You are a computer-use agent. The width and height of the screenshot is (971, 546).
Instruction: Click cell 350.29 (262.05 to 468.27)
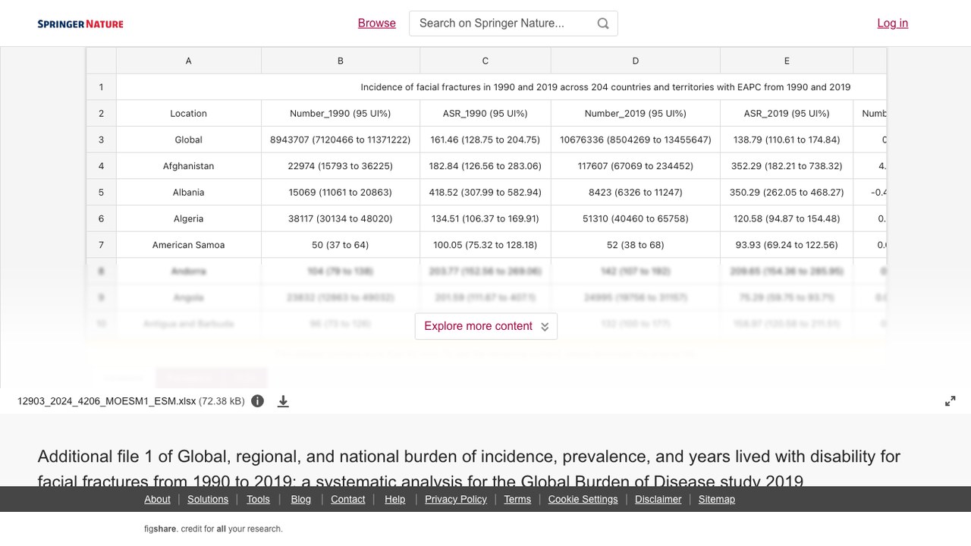(787, 193)
